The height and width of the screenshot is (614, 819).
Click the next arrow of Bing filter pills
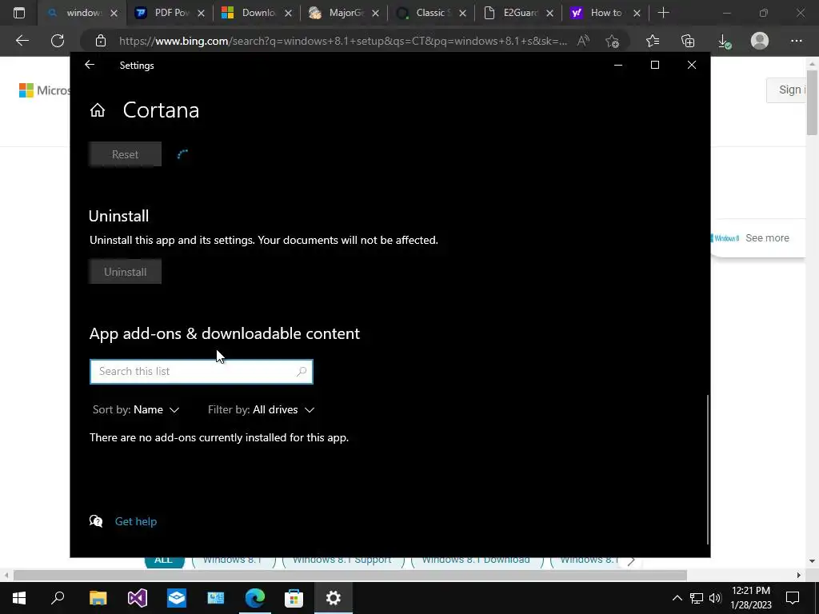631,560
